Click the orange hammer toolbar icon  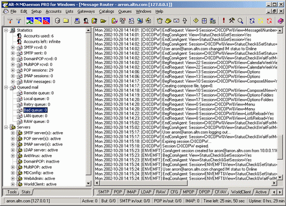[10, 21]
